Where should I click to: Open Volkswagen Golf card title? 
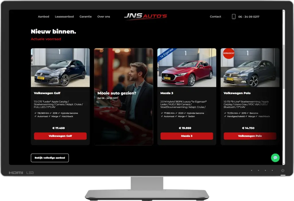47,93
